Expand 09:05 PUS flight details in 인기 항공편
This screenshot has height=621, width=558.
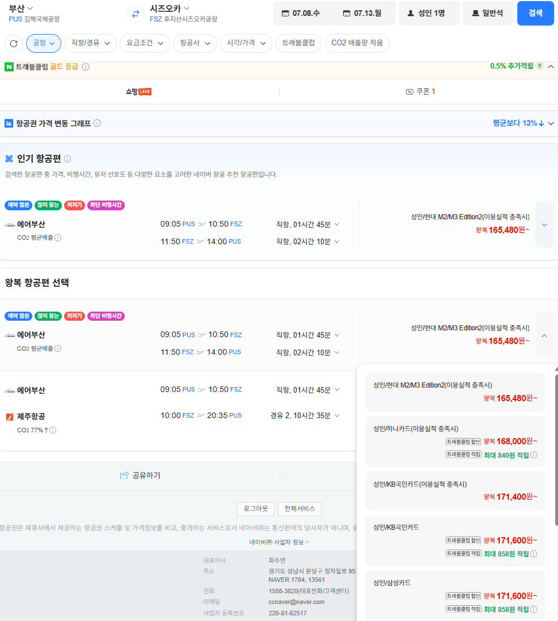pos(337,224)
